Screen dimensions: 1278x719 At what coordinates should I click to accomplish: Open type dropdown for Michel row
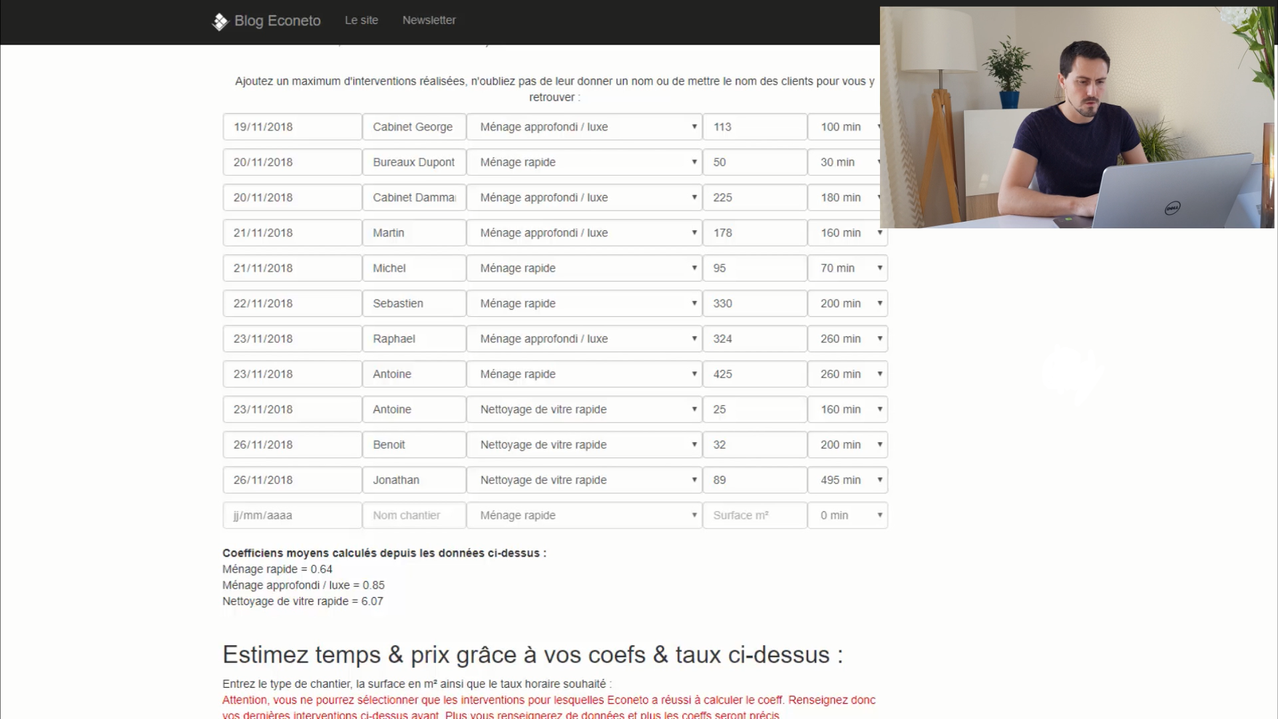(584, 268)
